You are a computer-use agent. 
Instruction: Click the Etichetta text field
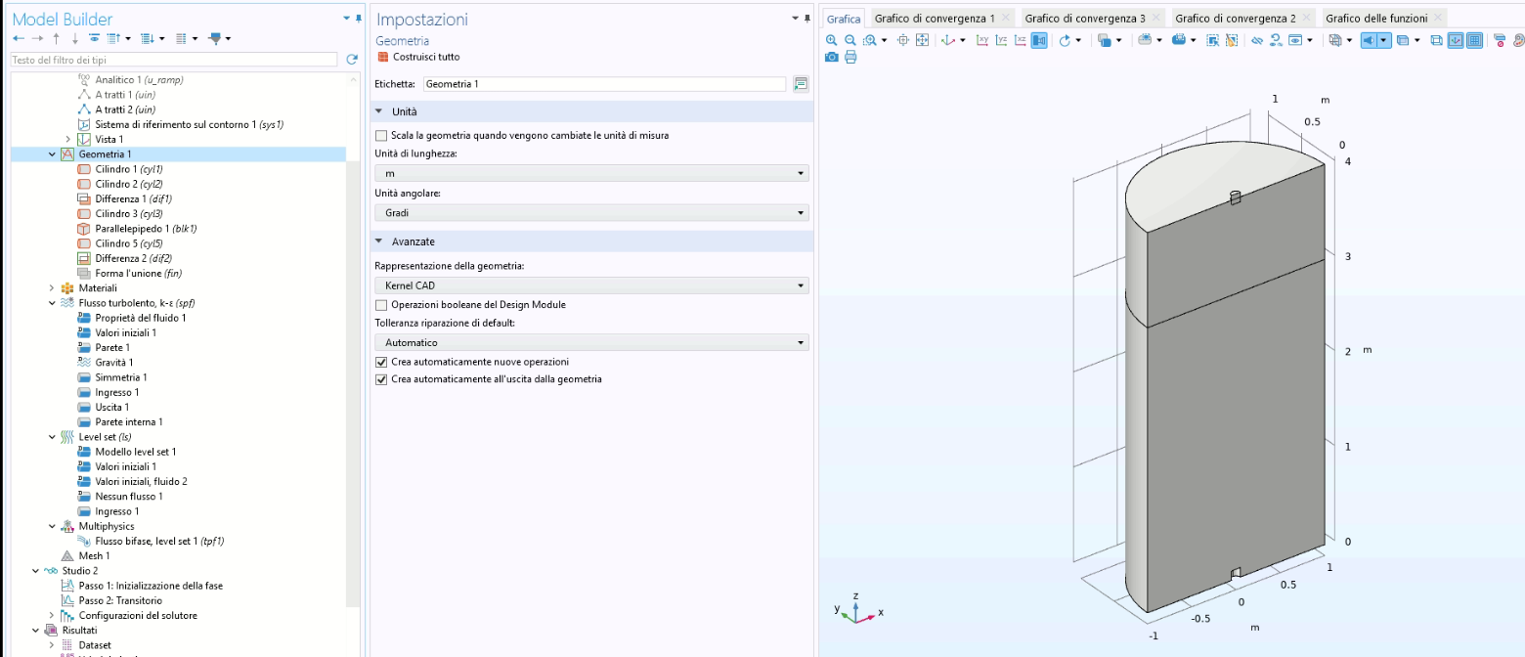(604, 84)
